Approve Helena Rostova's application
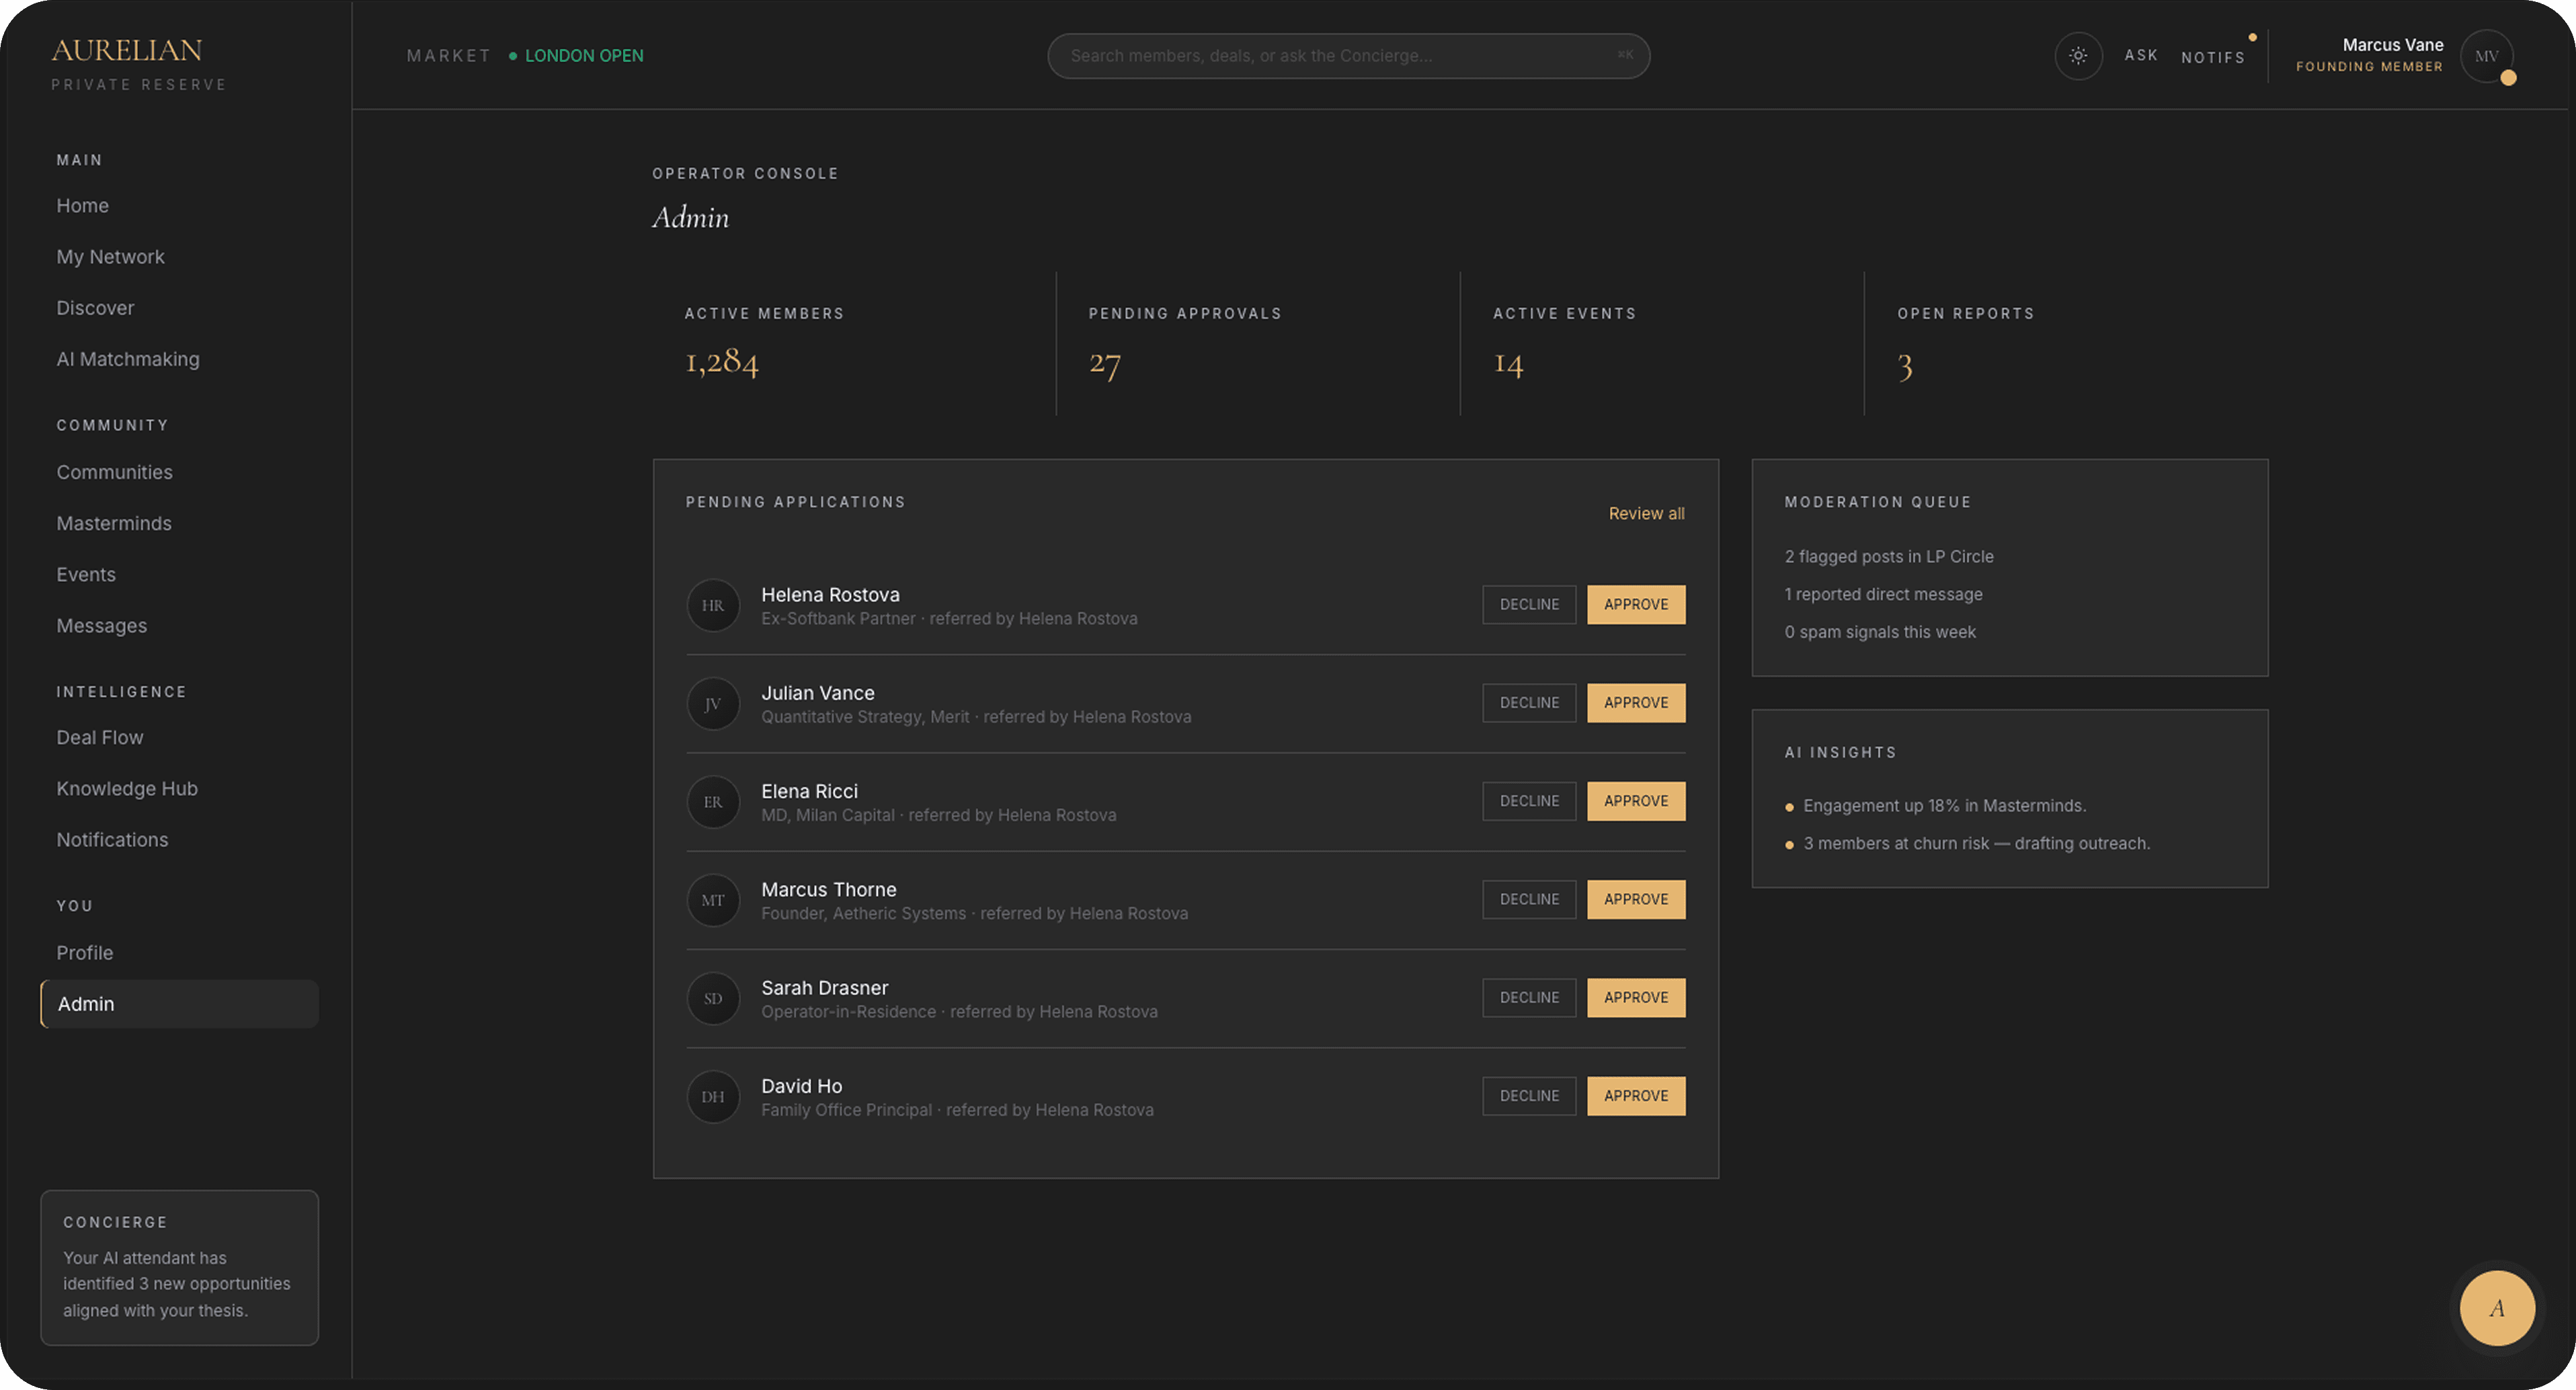 coord(1636,604)
